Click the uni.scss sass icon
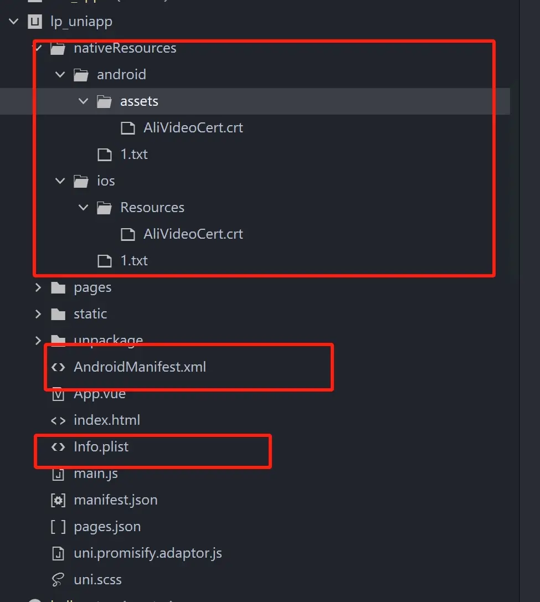This screenshot has height=602, width=540. 58,580
